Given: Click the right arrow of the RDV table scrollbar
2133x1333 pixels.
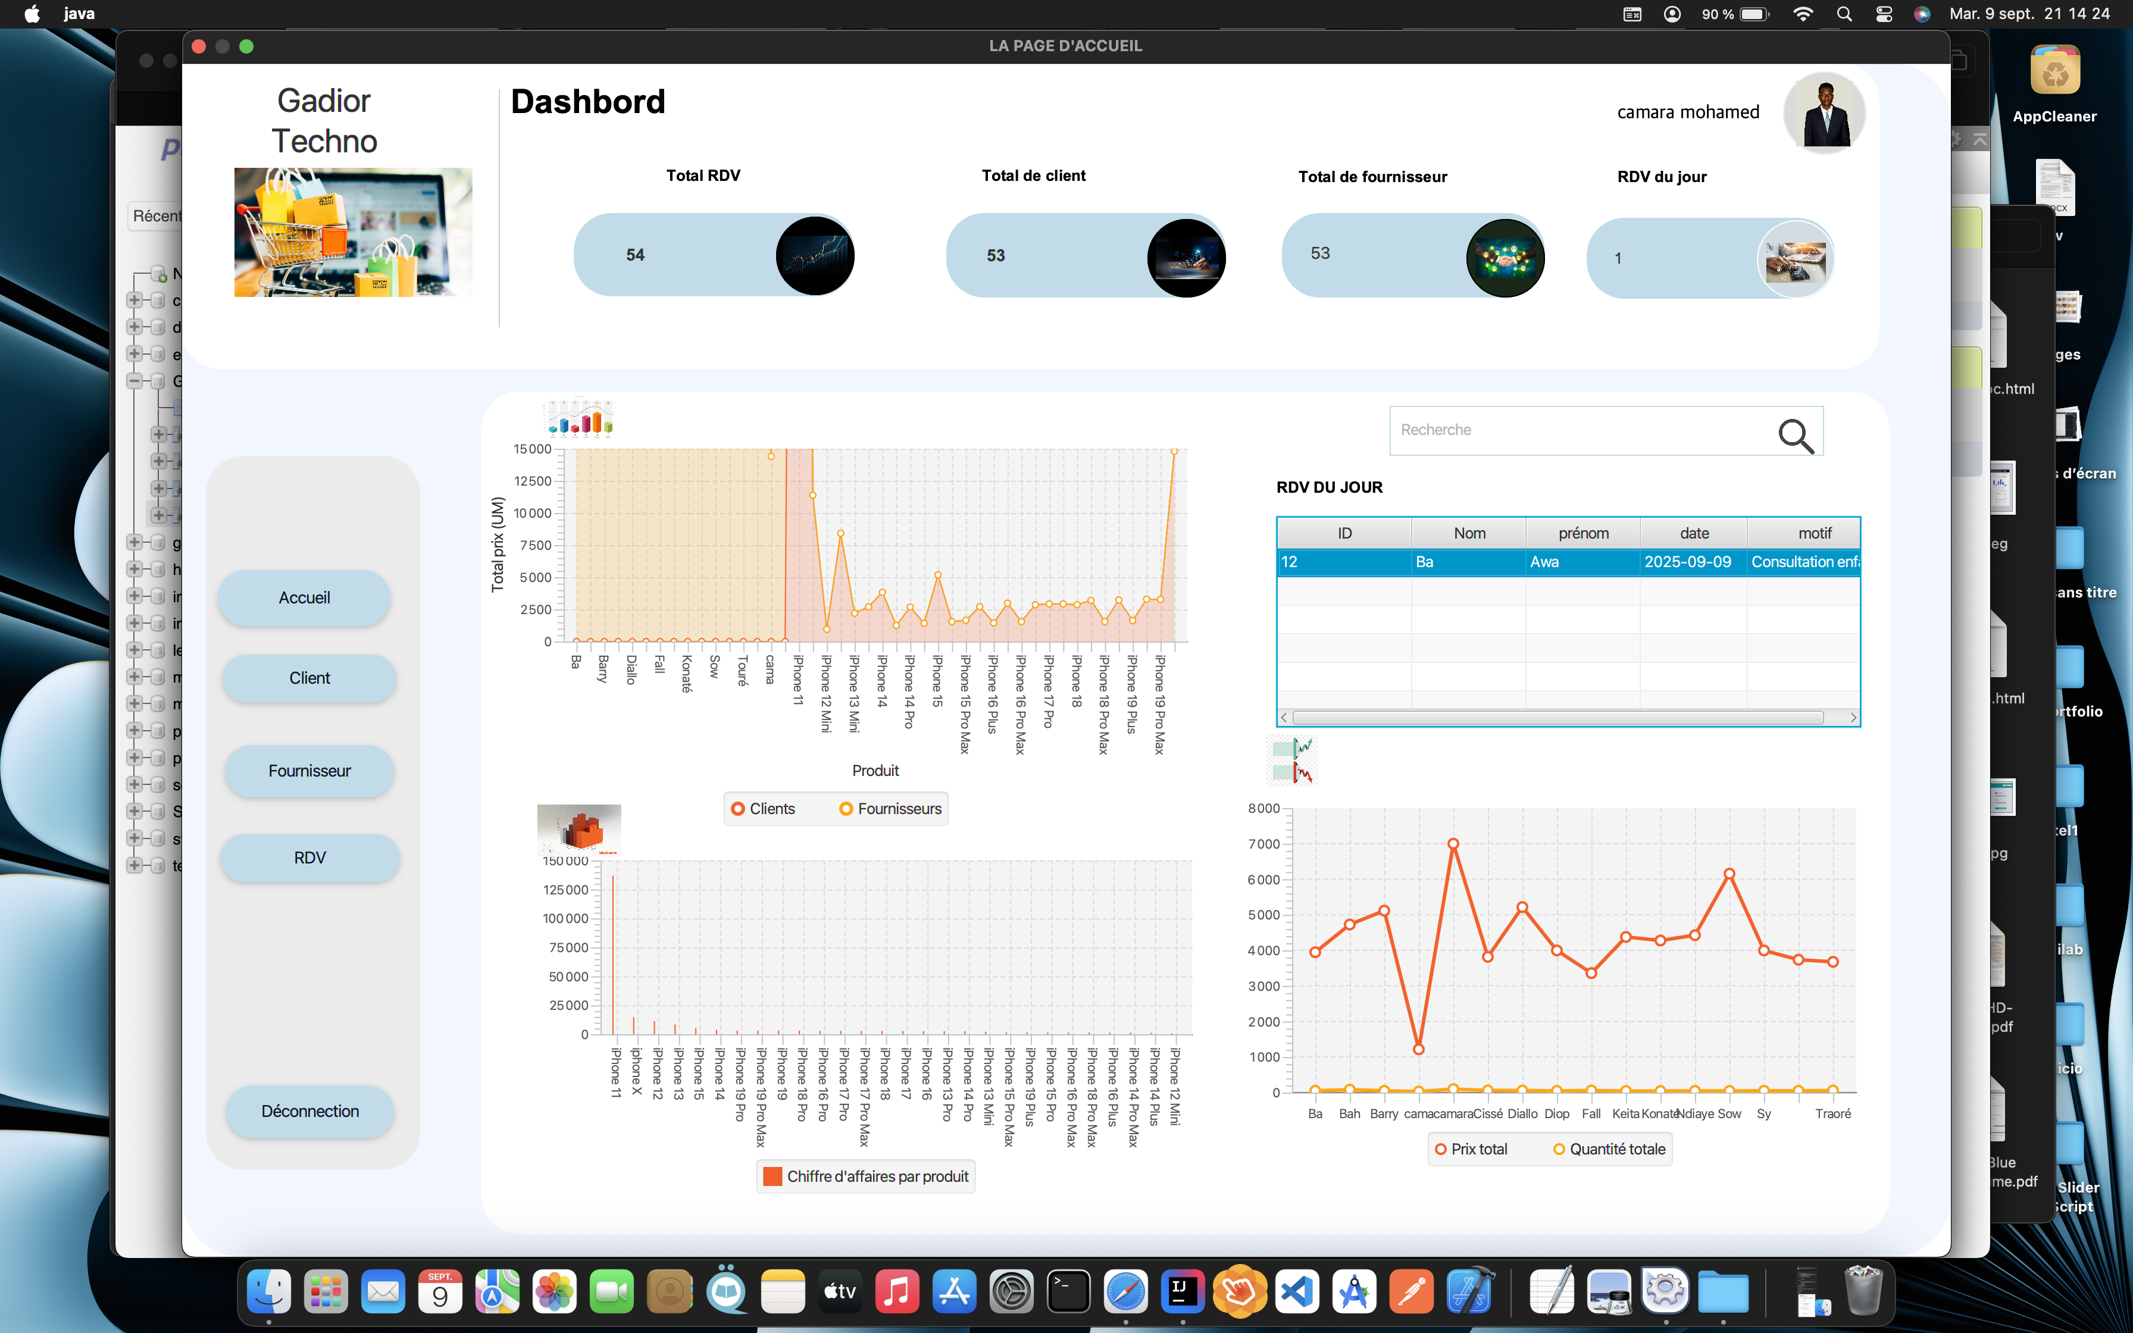Looking at the screenshot, I should 1853,718.
